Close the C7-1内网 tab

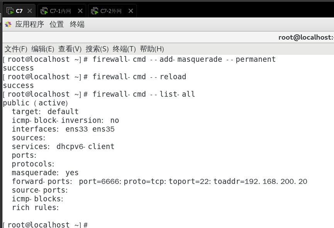point(80,11)
